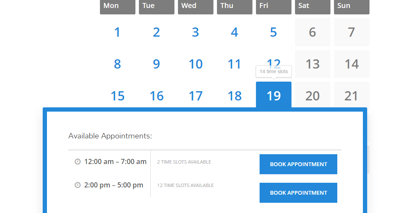
Task: Pick date 5 under Fri column
Action: (x=274, y=32)
